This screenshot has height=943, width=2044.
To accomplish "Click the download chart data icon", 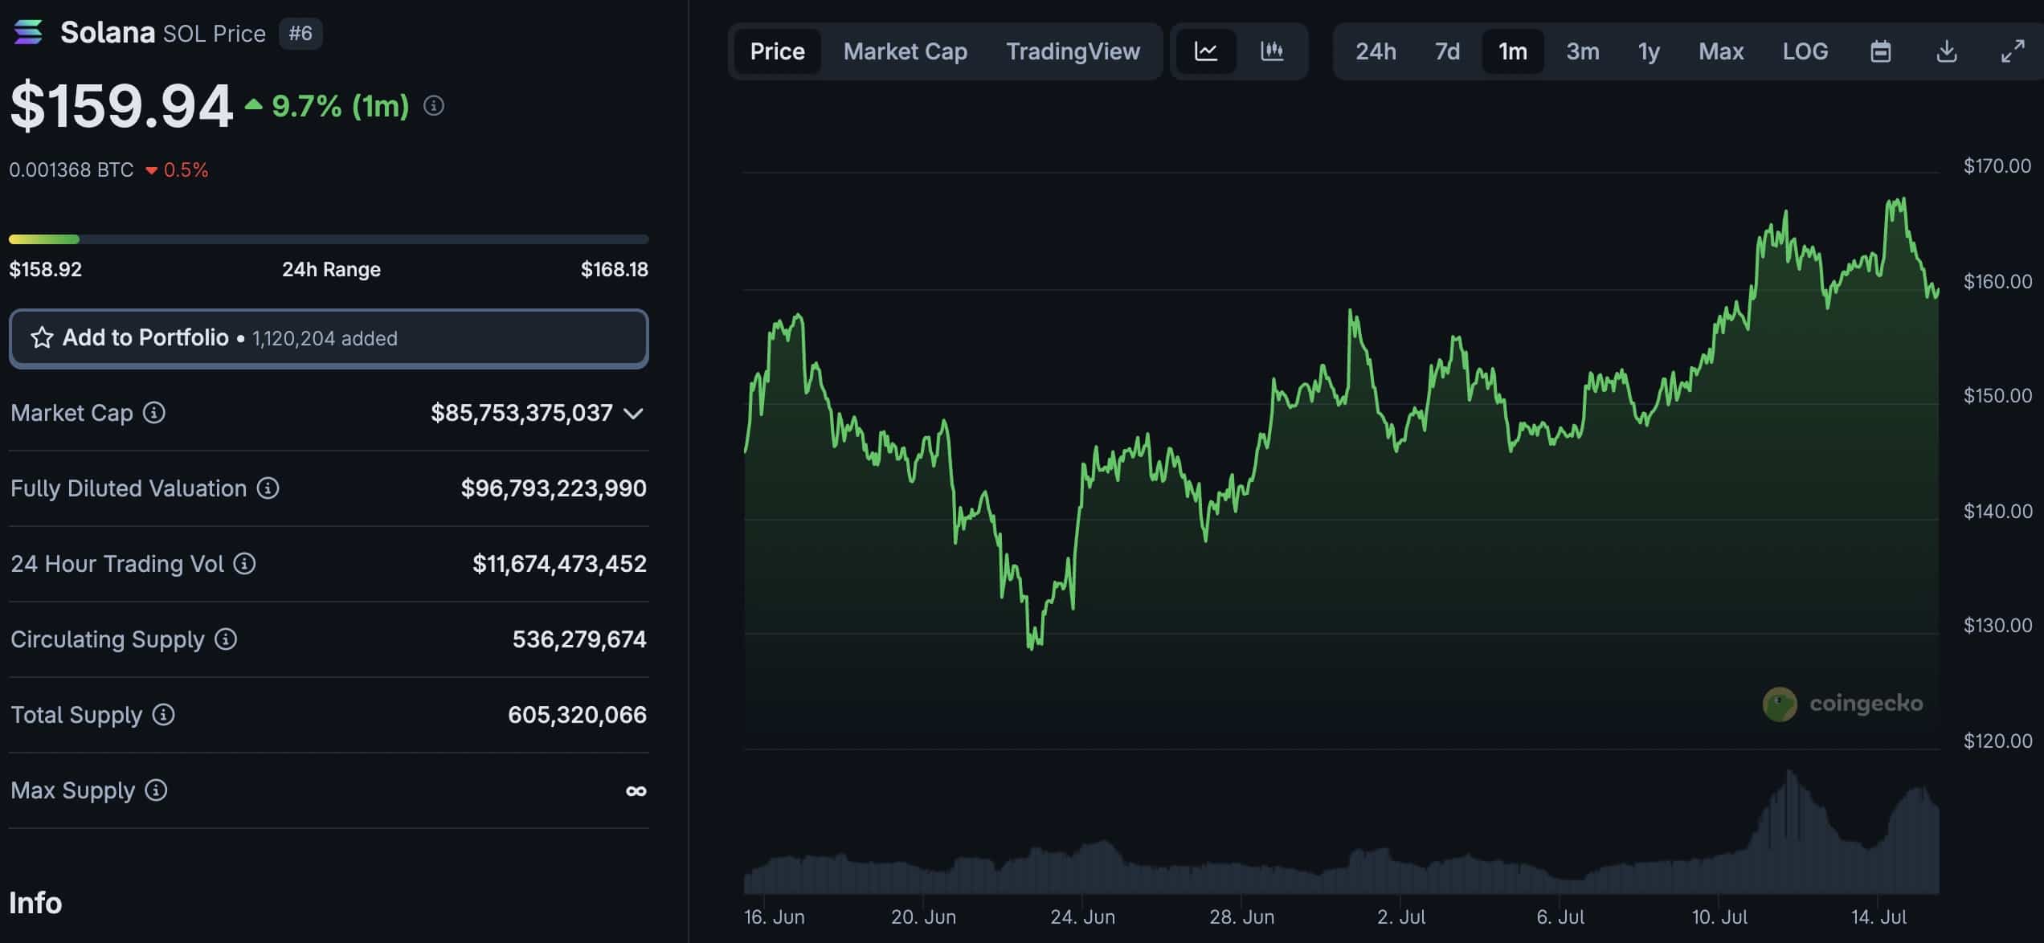I will [x=1946, y=51].
